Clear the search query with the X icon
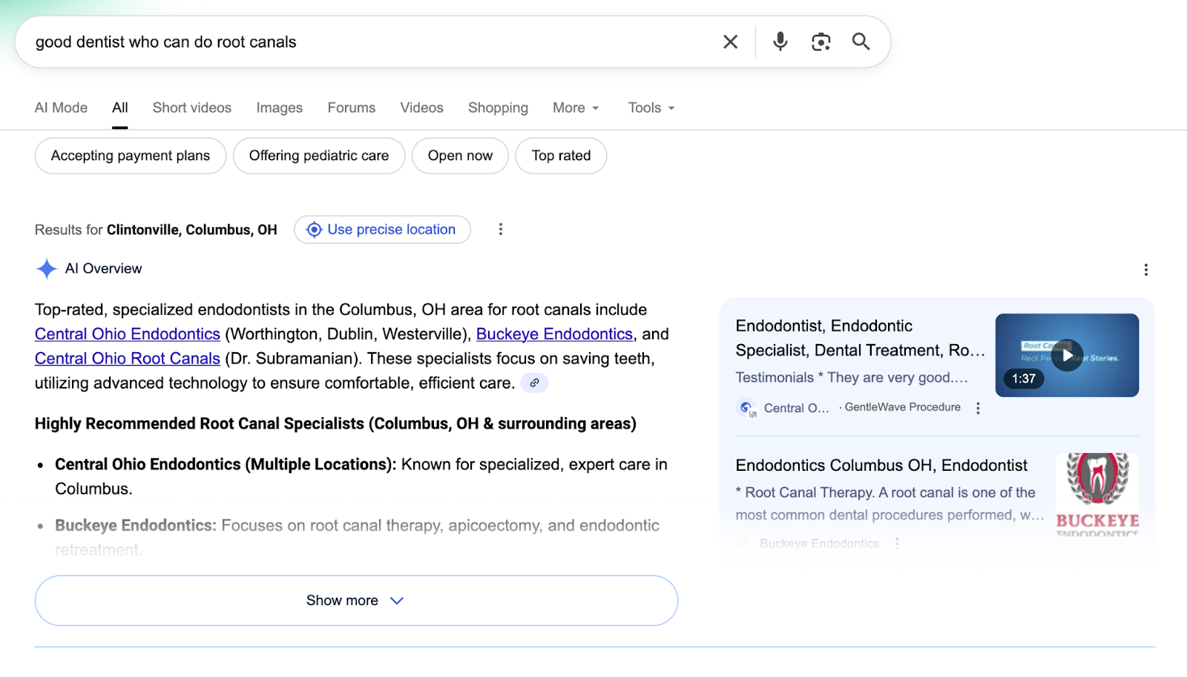 point(731,42)
